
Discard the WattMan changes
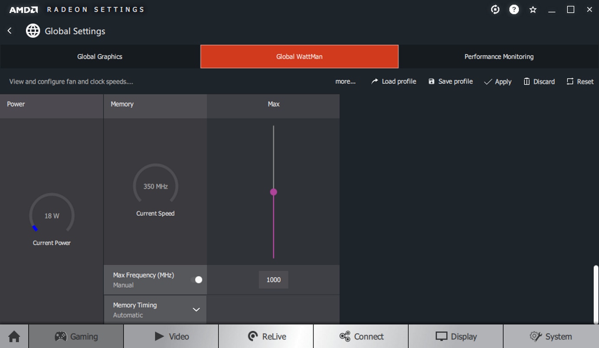pos(539,81)
